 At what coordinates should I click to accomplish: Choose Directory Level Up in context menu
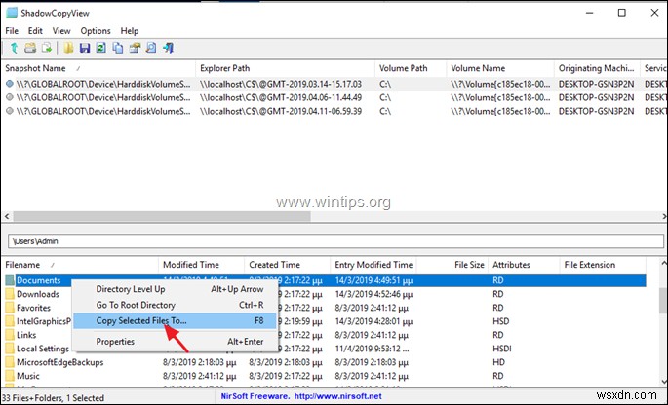click(175, 289)
